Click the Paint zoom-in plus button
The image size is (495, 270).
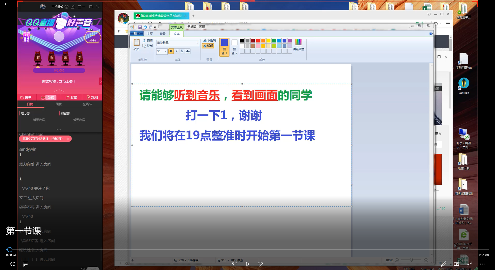pyautogui.click(x=426, y=260)
